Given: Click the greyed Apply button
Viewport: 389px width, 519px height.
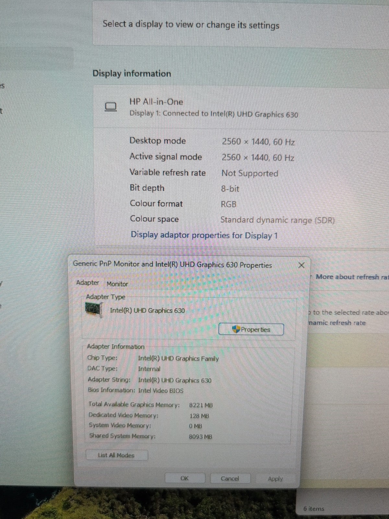Looking at the screenshot, I should [x=275, y=479].
